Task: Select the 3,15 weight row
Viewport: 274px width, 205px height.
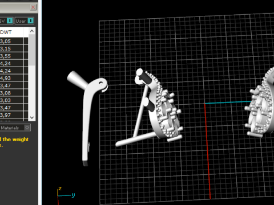Action: [x=14, y=48]
